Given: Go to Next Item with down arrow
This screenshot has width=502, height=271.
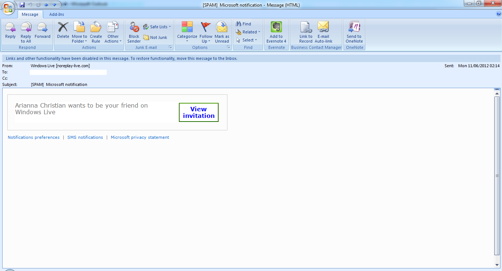Looking at the screenshot, I should 54,5.
